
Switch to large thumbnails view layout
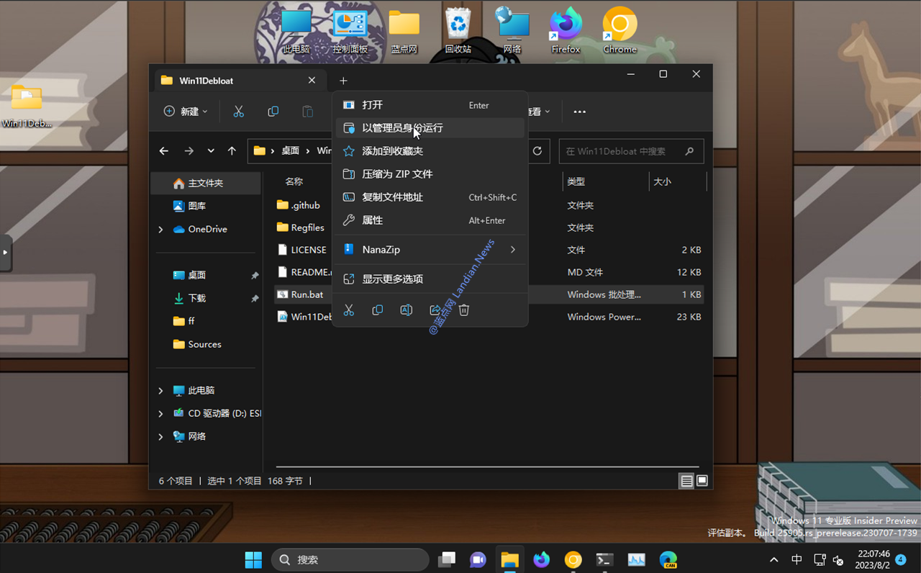[702, 481]
